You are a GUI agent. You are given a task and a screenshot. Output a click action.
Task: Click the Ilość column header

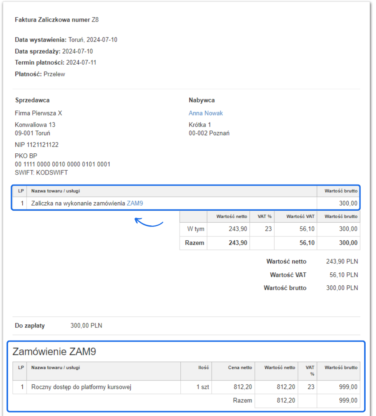click(203, 367)
